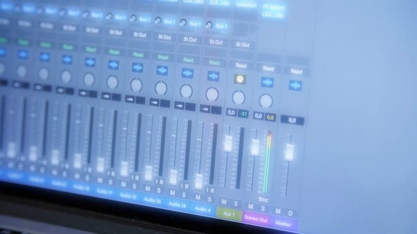Open the Audio 14 Bus 1 send slot
Viewport: 417px width, 234px height.
tap(195, 24)
